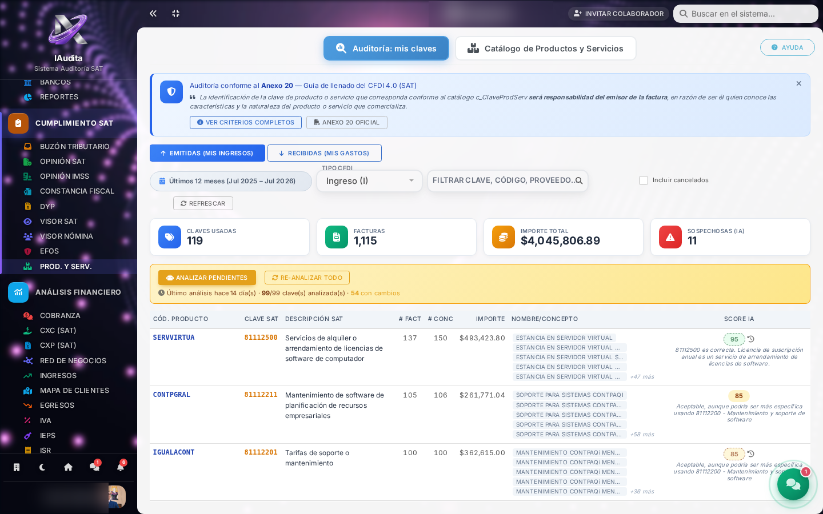Click the Reportes pie chart icon
The height and width of the screenshot is (514, 823).
coord(27,97)
